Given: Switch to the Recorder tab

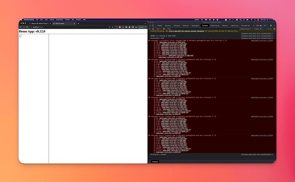Looking at the screenshot, I should pyautogui.click(x=245, y=26).
